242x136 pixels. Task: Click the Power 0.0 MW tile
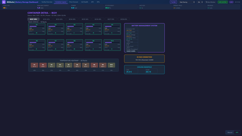pos(87,7)
